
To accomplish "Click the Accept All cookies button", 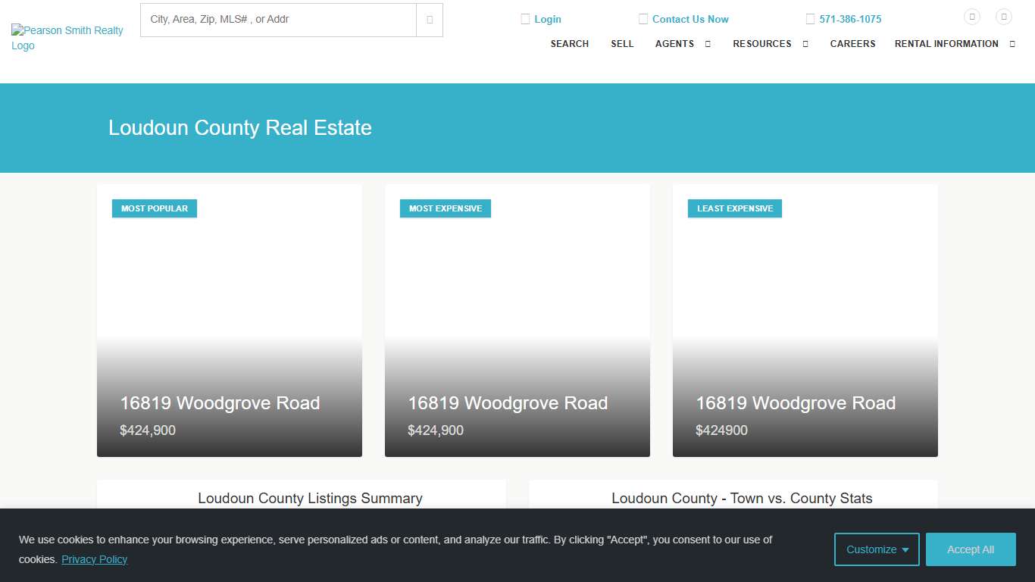I will click(971, 549).
